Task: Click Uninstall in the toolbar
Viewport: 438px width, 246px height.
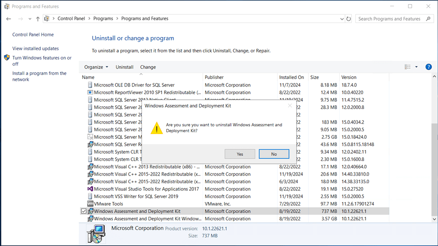Action: point(124,67)
